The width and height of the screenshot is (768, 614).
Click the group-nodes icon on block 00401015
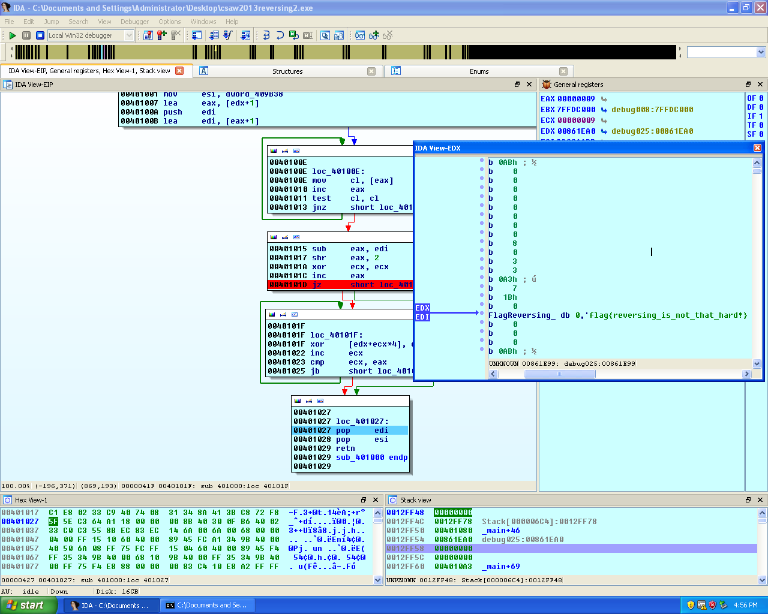pyautogui.click(x=296, y=237)
